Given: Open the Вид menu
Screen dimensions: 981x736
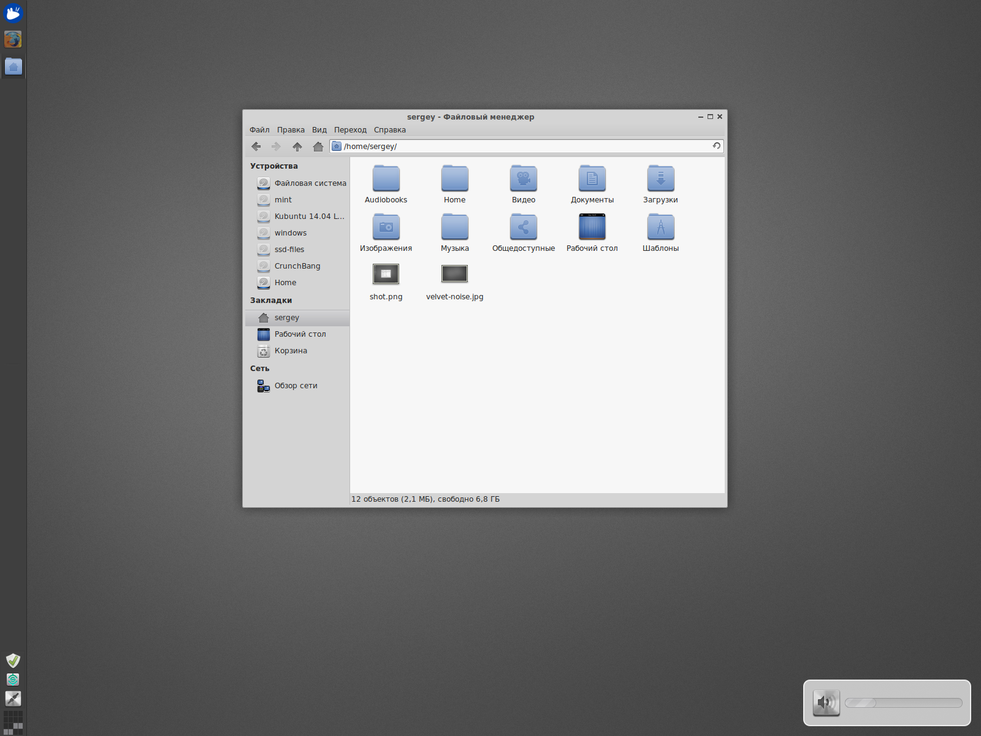Looking at the screenshot, I should click(319, 130).
